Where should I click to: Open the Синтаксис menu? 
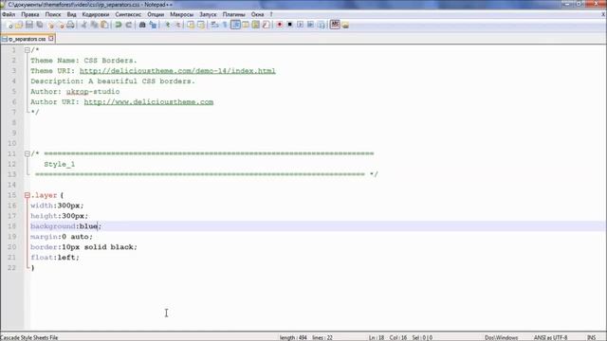(x=128, y=14)
